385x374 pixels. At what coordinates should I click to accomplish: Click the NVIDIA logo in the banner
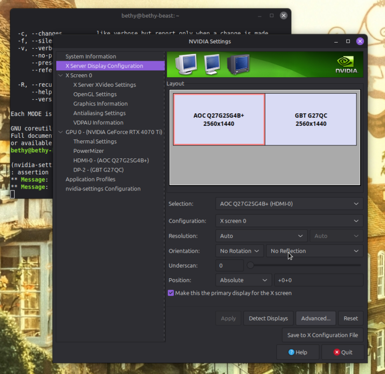tap(346, 65)
